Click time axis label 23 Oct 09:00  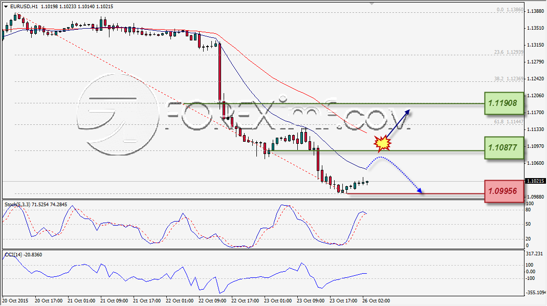coord(311,300)
